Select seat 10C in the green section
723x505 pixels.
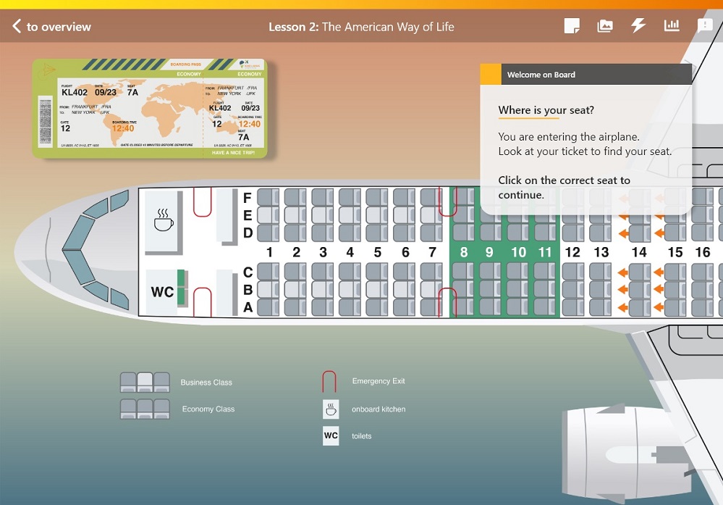tap(517, 271)
